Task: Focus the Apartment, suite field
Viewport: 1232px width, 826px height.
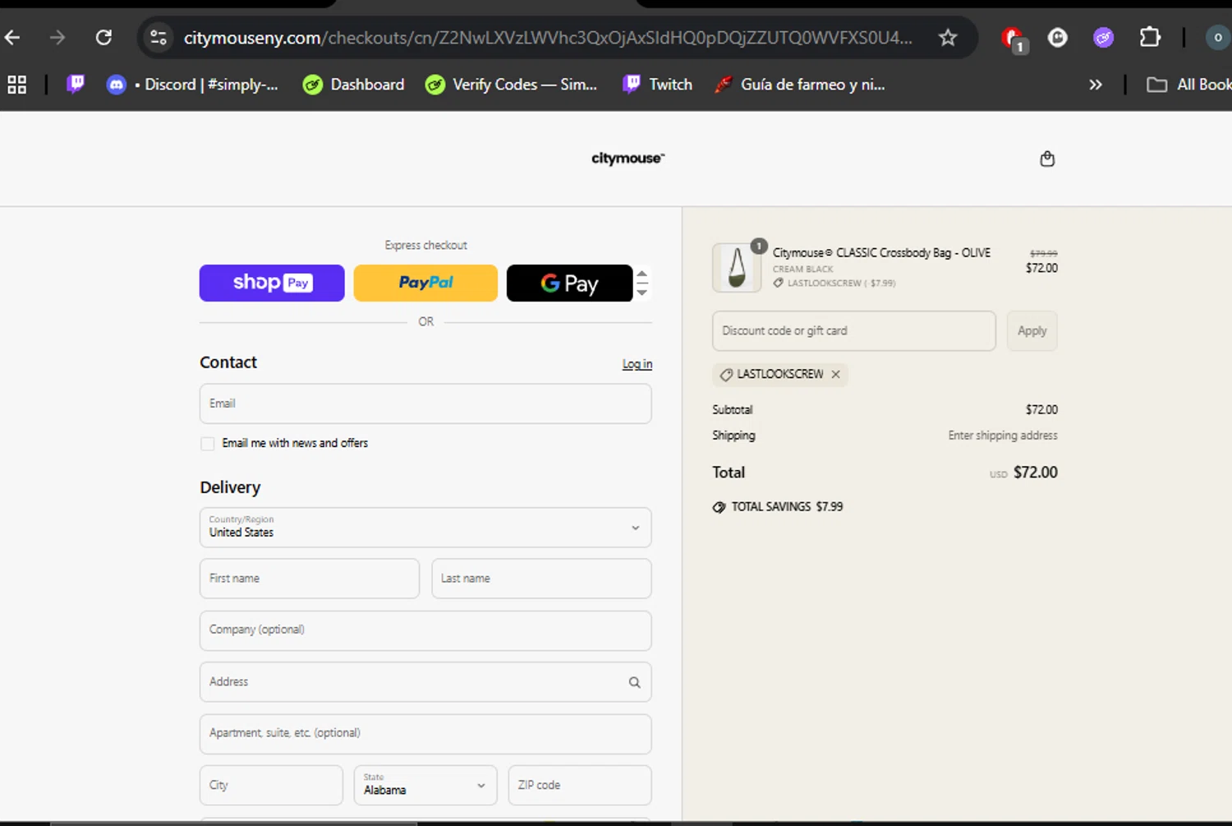Action: click(425, 734)
